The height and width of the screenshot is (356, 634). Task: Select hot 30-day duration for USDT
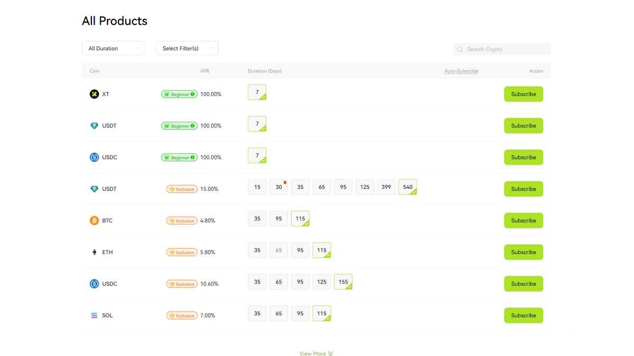[x=278, y=187]
